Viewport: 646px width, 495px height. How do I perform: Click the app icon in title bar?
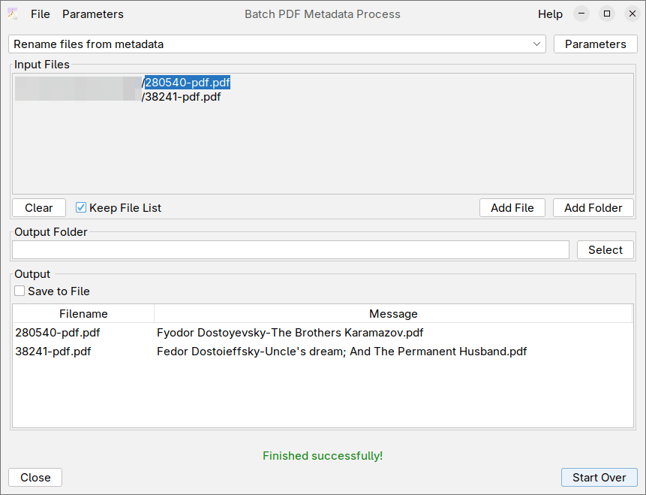(13, 14)
